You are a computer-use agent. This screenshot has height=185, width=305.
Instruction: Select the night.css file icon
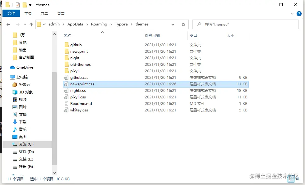click(x=66, y=91)
